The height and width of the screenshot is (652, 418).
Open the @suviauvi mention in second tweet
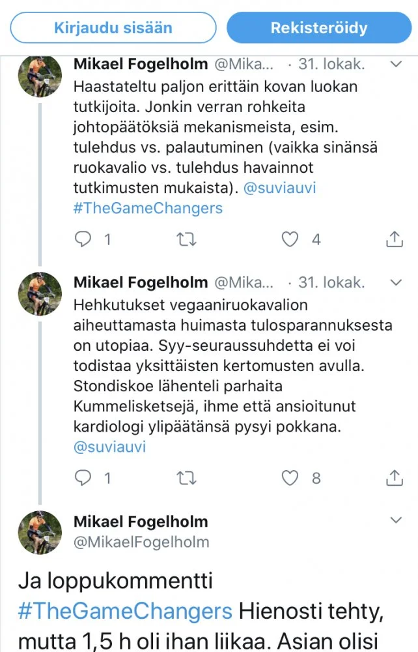coord(109,447)
